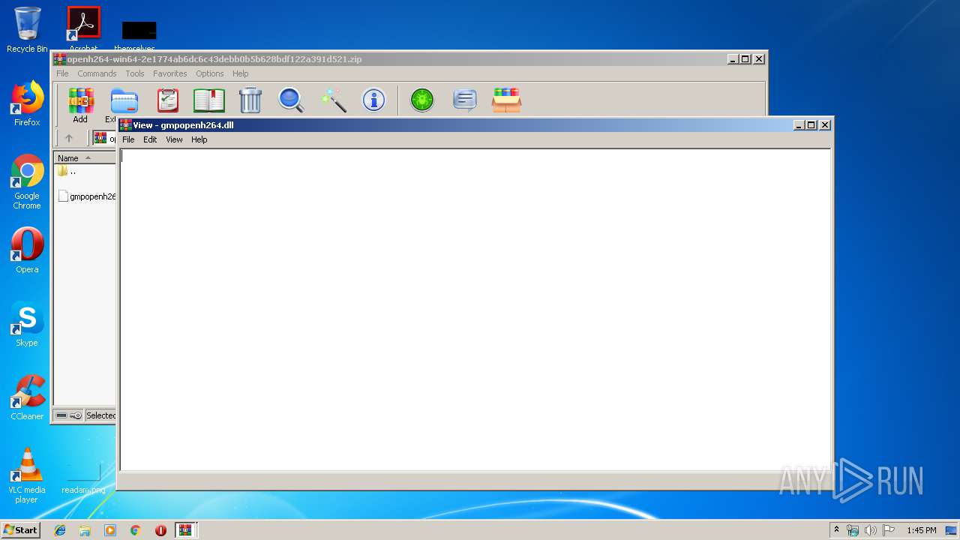Open the Acrobat desktop shortcut
The image size is (960, 540).
click(83, 28)
